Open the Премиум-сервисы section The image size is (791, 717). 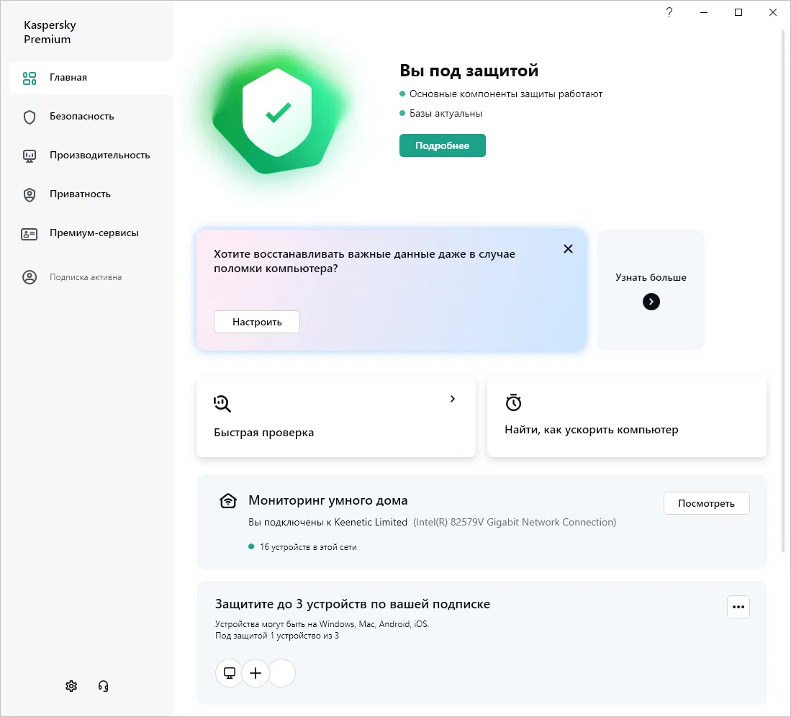coord(94,233)
